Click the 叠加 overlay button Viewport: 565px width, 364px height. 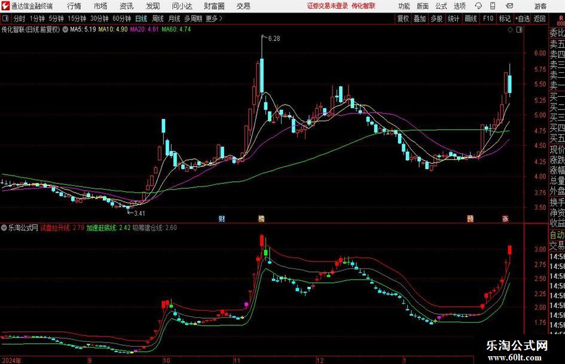click(x=420, y=19)
